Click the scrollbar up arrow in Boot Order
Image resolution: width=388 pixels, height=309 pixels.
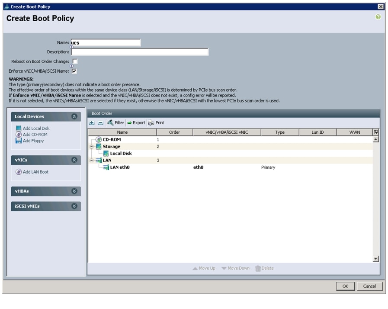(x=375, y=139)
